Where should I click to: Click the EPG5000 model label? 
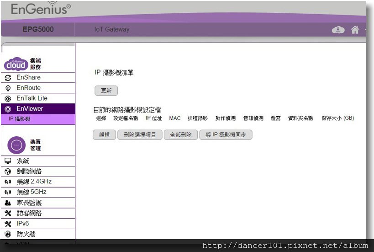tap(38, 29)
